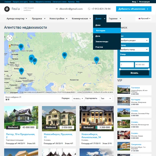This screenshot has height=156, width=156.
Task: Open the 'Новостройки' navigation menu
Action: tap(58, 19)
